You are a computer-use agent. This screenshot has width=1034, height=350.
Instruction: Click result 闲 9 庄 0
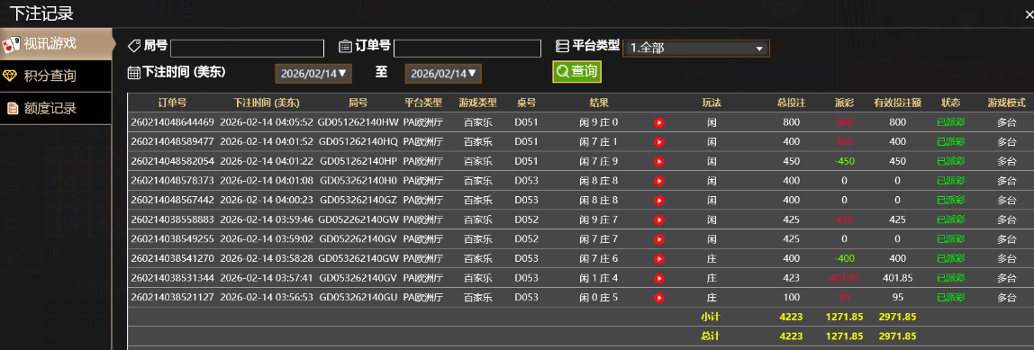click(599, 122)
